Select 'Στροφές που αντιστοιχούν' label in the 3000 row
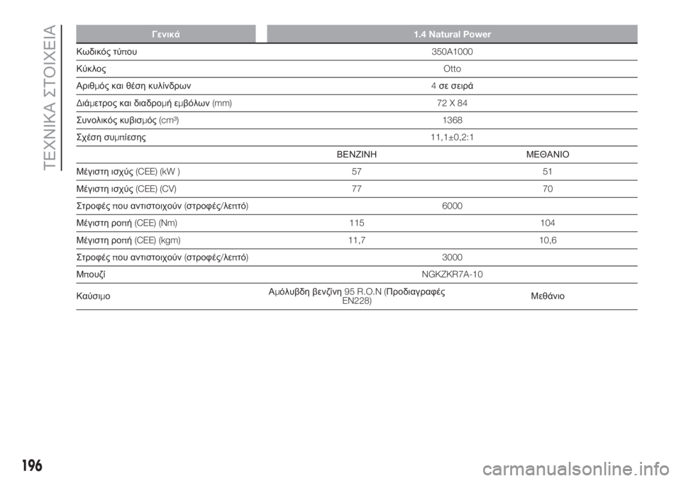Viewport: 681px width, 481px height. pos(162,258)
